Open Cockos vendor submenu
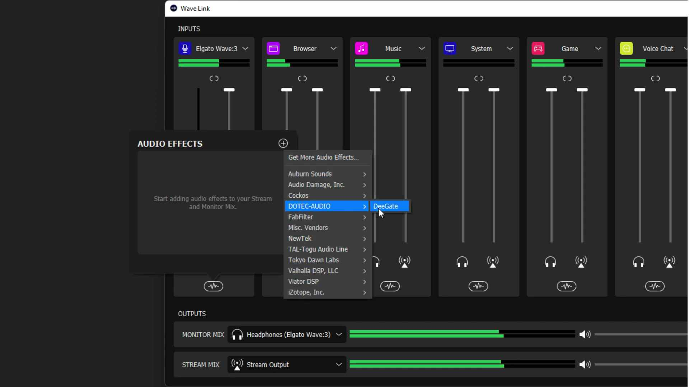689x387 pixels. point(328,195)
